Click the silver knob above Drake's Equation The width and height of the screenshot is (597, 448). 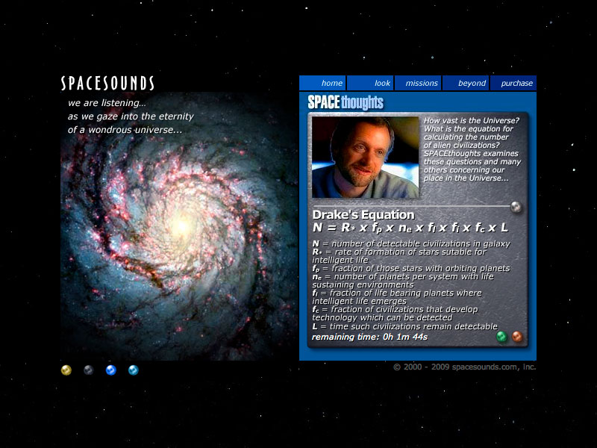[516, 207]
